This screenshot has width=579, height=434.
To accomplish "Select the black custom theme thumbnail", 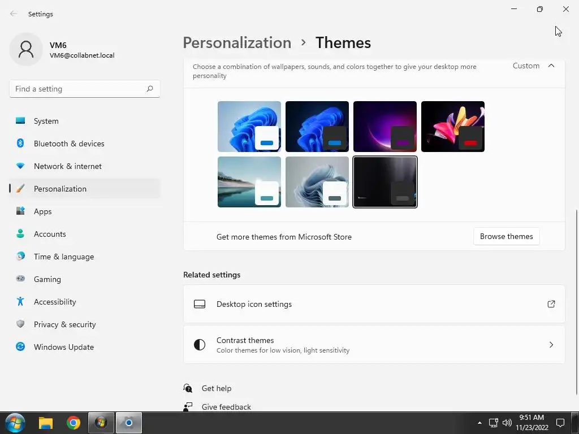I will click(384, 181).
